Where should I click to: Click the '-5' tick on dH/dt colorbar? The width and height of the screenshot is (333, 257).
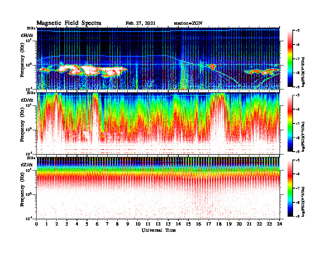click(298, 31)
